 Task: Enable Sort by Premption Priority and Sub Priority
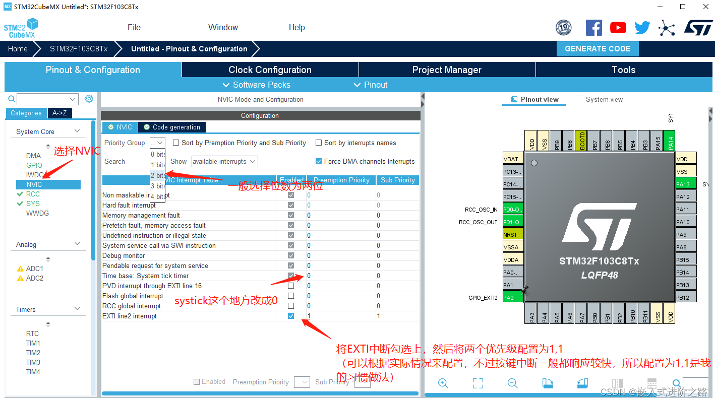(x=176, y=143)
